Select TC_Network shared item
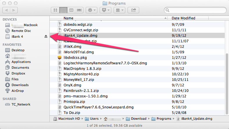This screenshot has height=129, width=229. pyautogui.click(x=18, y=104)
